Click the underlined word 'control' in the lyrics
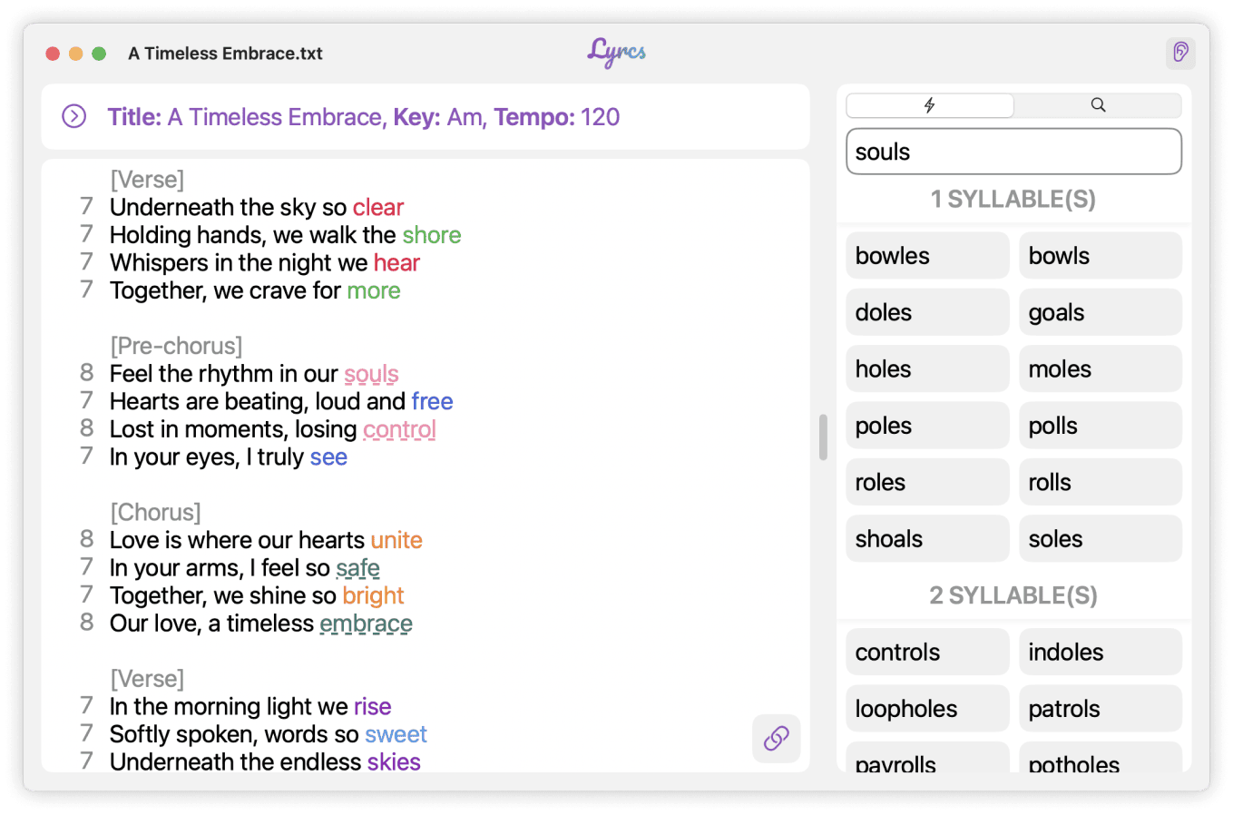This screenshot has height=815, width=1233. coord(399,429)
